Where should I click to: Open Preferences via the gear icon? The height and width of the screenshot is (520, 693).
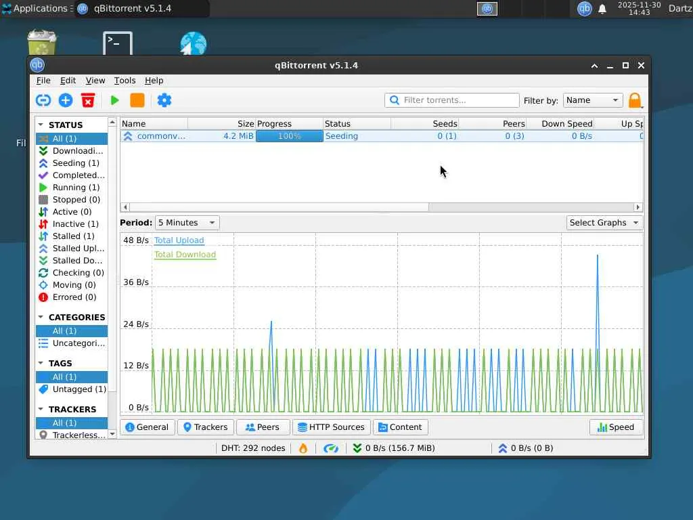(x=164, y=100)
